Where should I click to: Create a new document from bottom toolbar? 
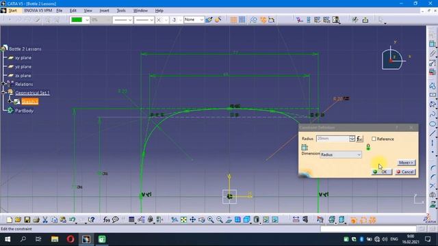[9, 220]
